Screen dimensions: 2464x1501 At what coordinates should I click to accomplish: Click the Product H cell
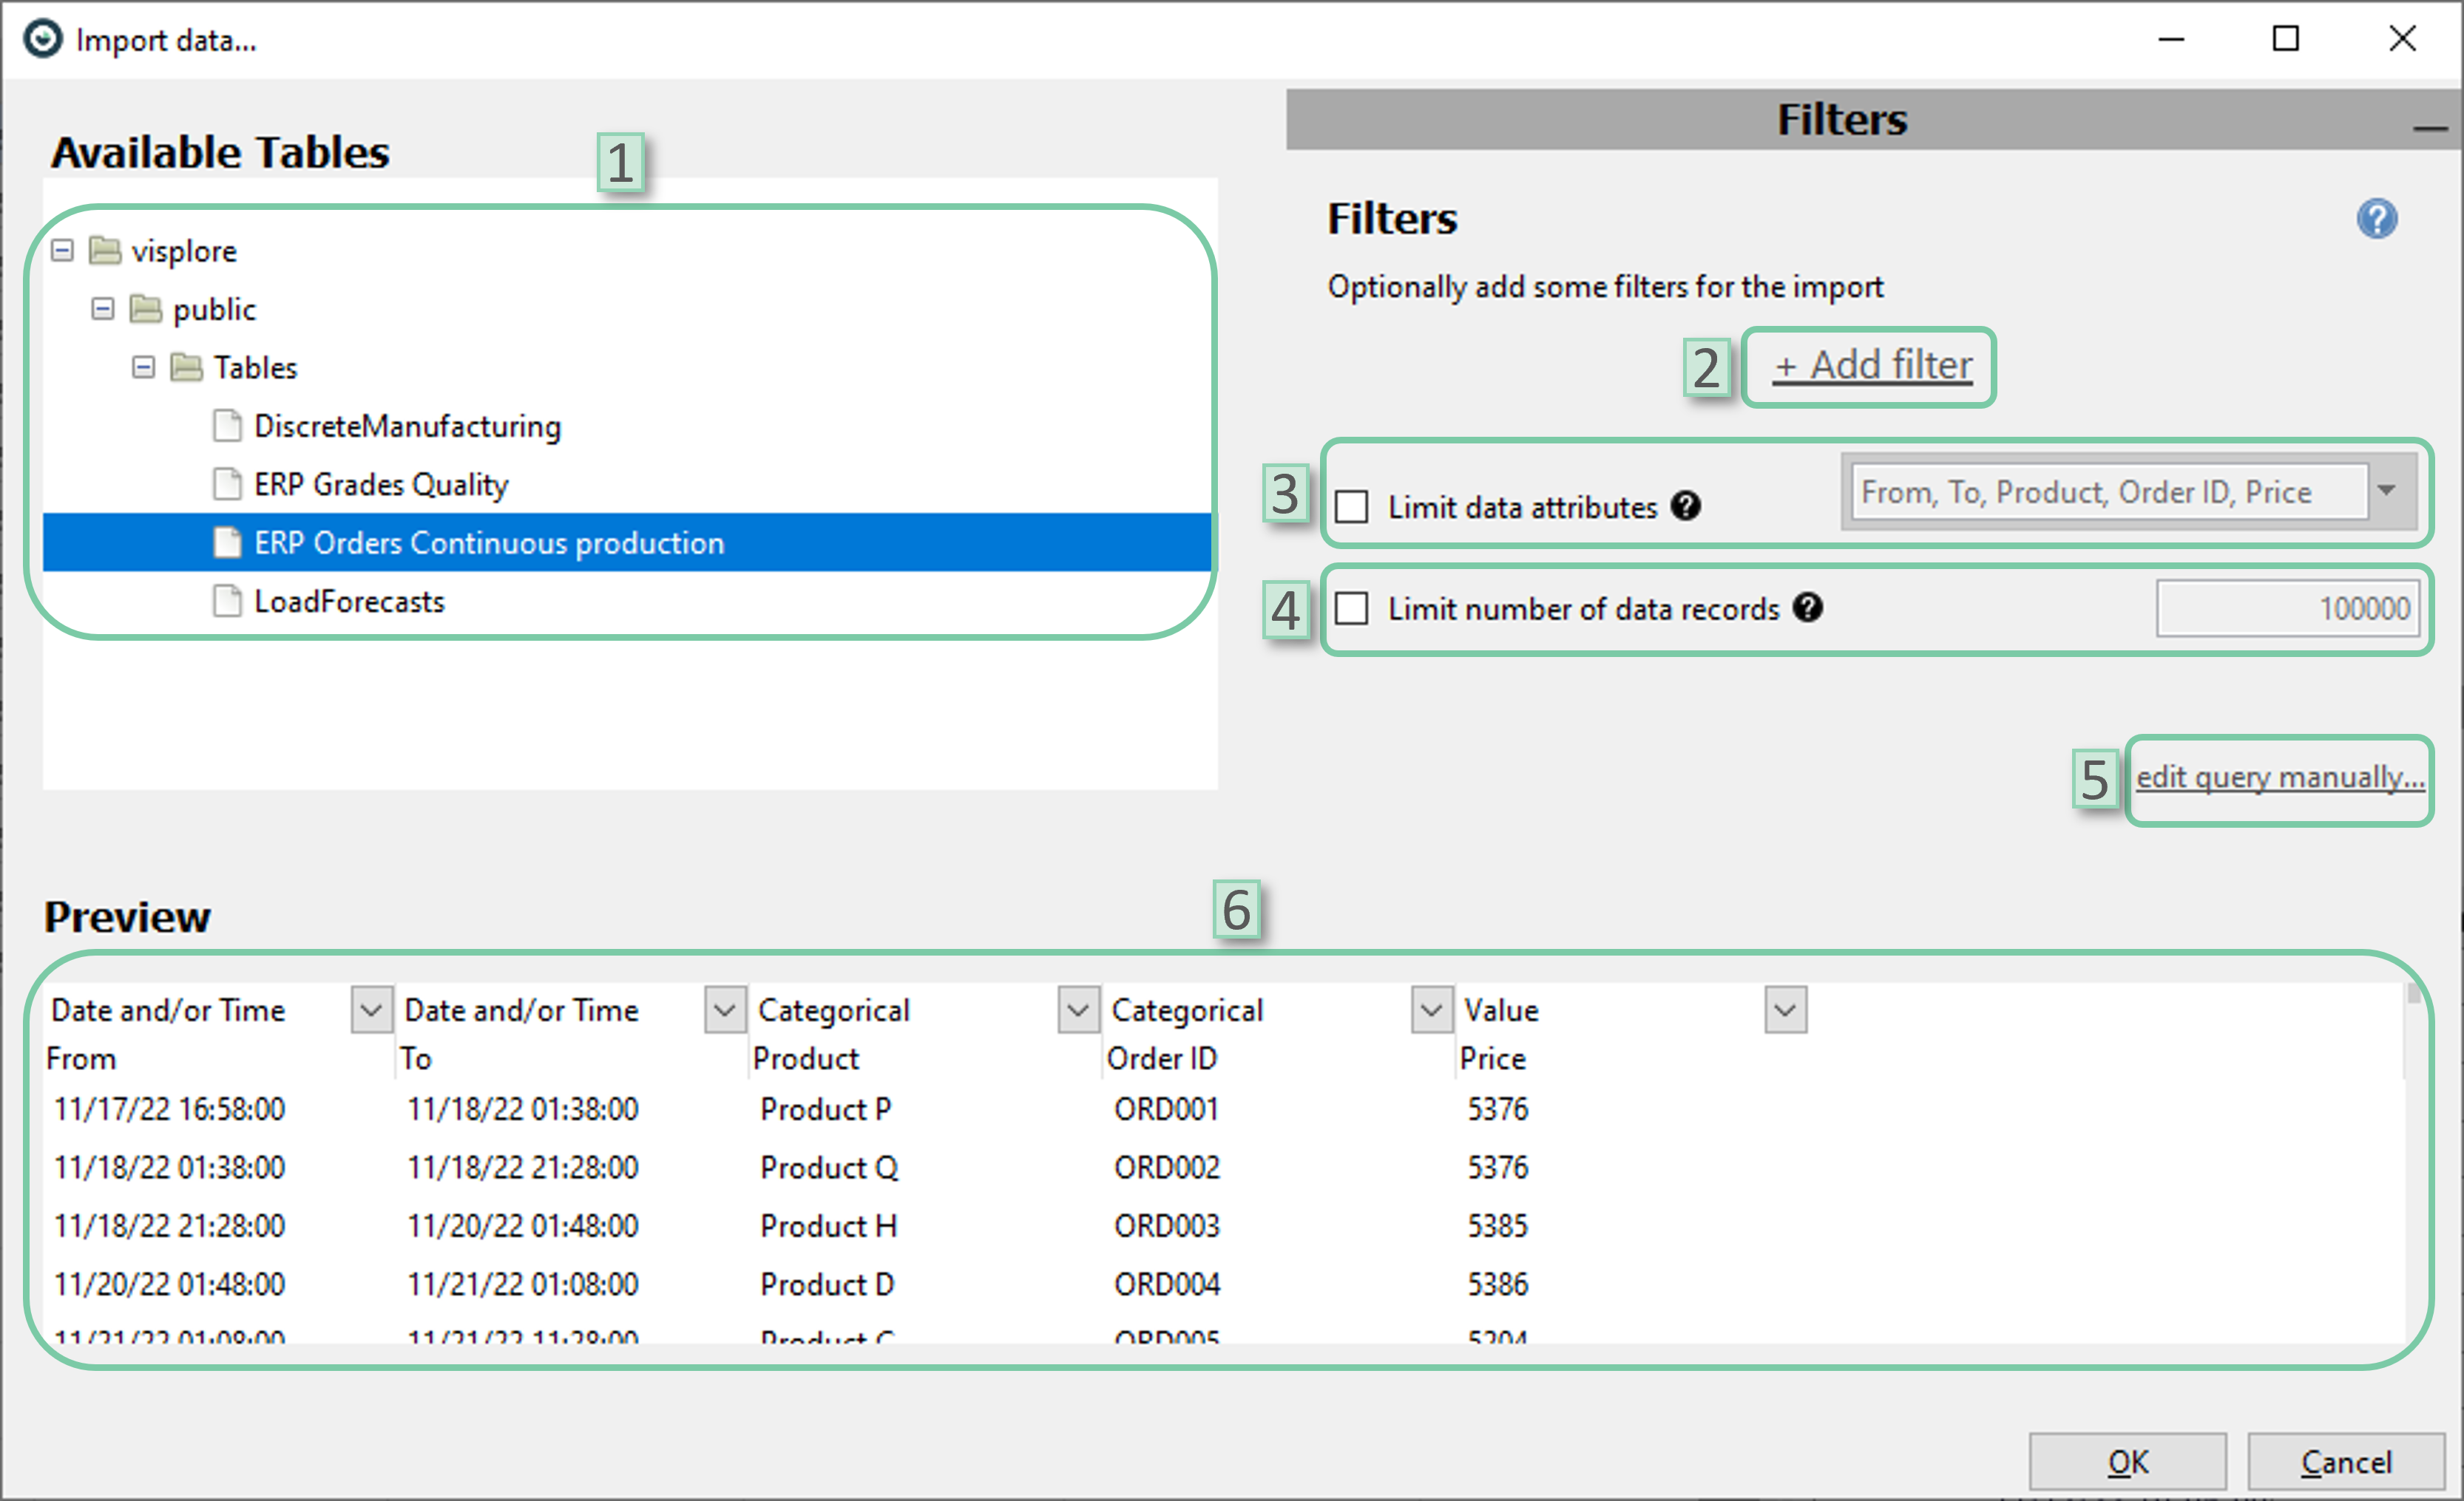(828, 1225)
